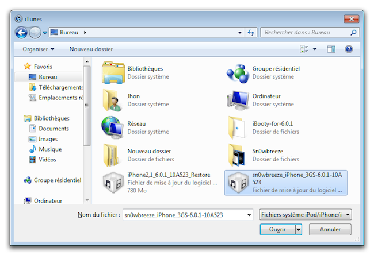Image resolution: width=374 pixels, height=255 pixels.
Task: Click the change view icon
Action: click(x=304, y=49)
